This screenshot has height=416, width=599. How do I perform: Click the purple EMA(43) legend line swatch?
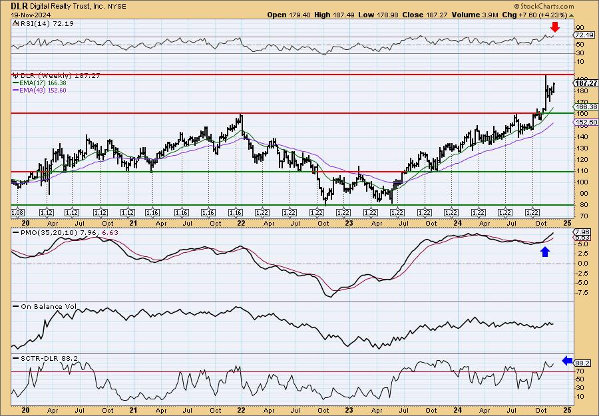click(x=16, y=90)
